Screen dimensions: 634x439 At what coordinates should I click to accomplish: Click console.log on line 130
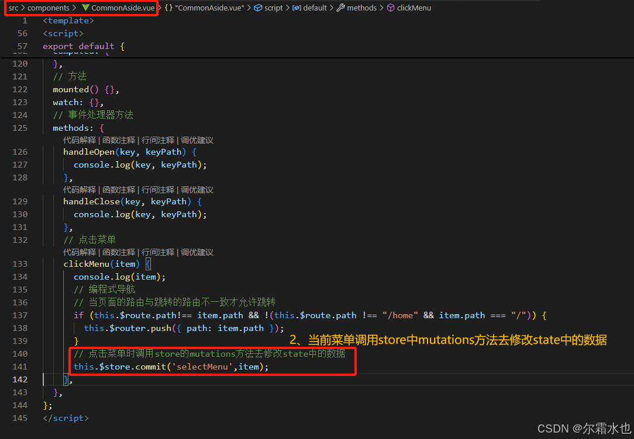[102, 215]
